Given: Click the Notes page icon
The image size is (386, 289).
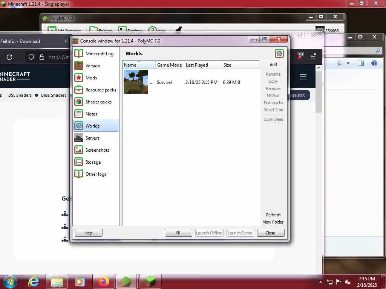Looking at the screenshot, I should pos(79,114).
